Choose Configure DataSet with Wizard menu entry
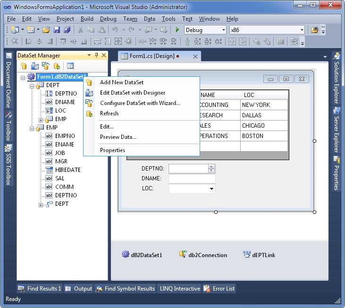 142,103
